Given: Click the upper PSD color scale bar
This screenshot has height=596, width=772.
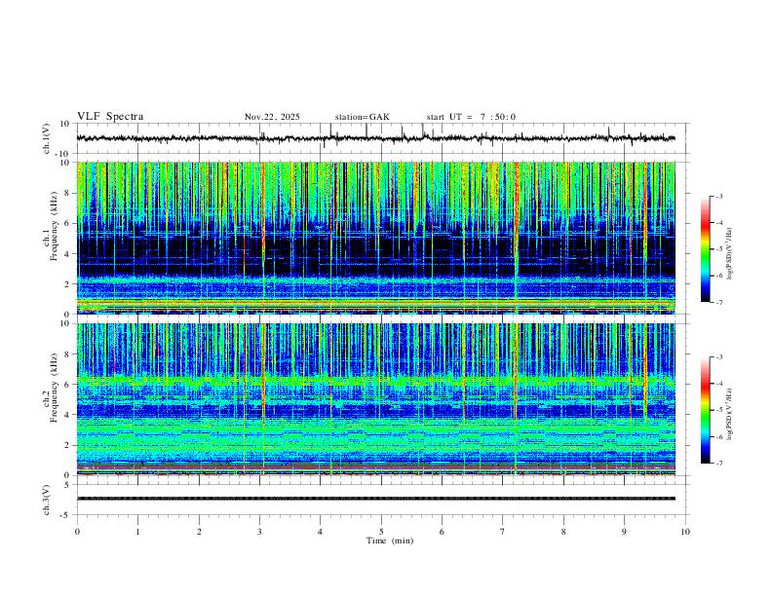Looking at the screenshot, I should click(x=705, y=249).
